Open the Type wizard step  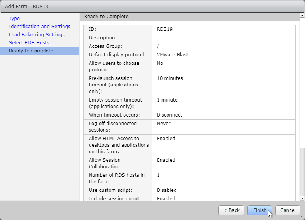14,18
